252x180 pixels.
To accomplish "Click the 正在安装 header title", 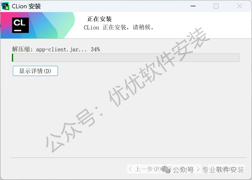I will [x=100, y=19].
